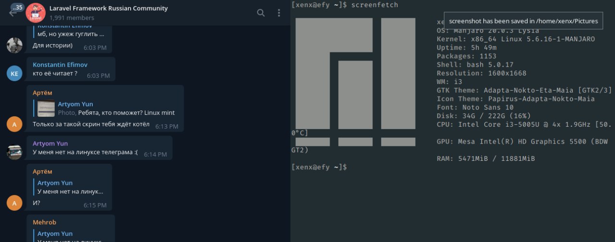
Task: View the 1,991 members list
Action: pos(72,18)
